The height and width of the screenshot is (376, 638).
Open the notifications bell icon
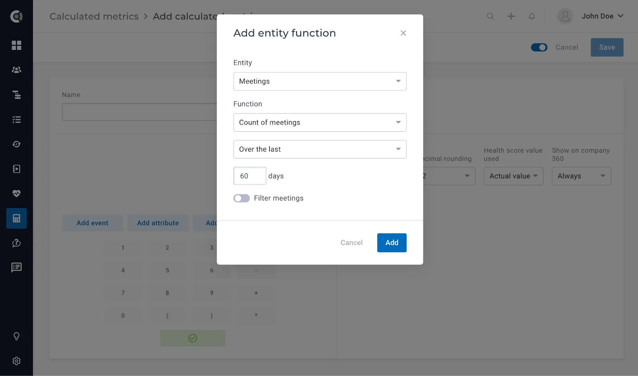532,16
